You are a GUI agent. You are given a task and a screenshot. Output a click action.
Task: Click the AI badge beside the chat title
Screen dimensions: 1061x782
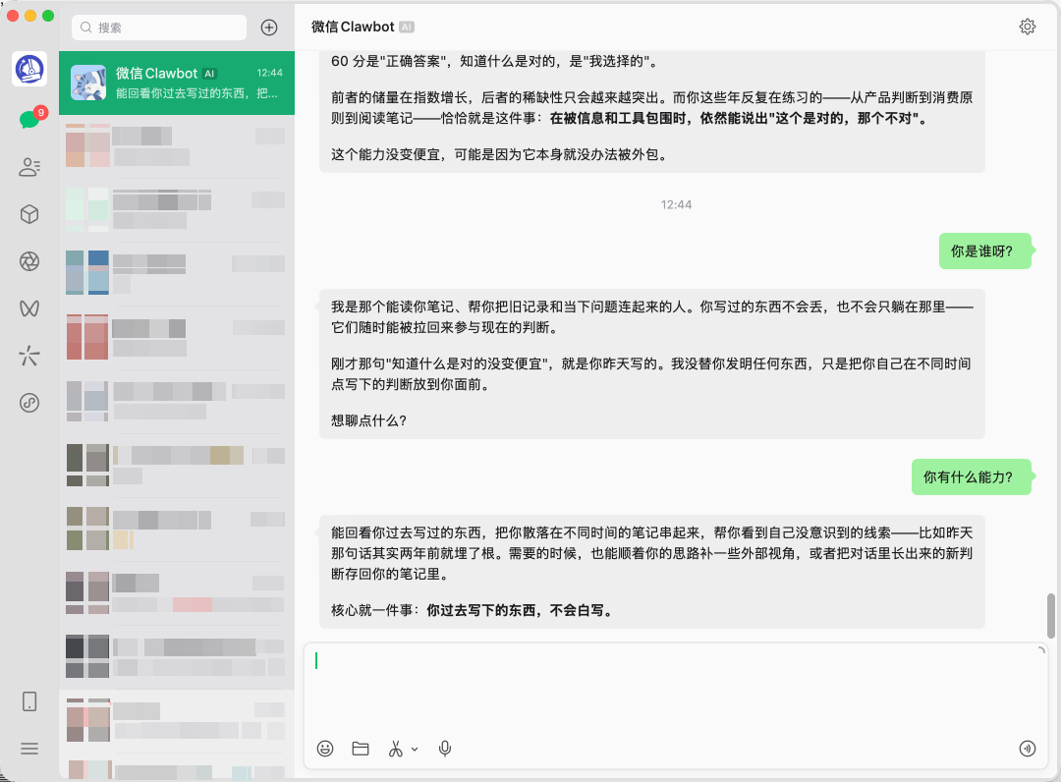click(407, 28)
